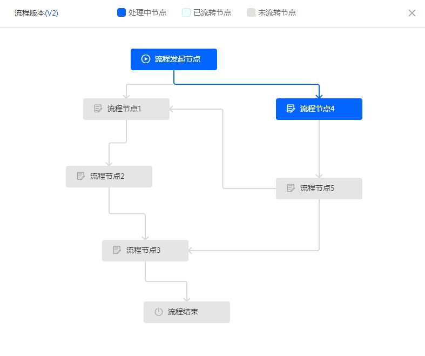Open the 流程节点1 node label
The height and width of the screenshot is (356, 425).
[x=125, y=109]
